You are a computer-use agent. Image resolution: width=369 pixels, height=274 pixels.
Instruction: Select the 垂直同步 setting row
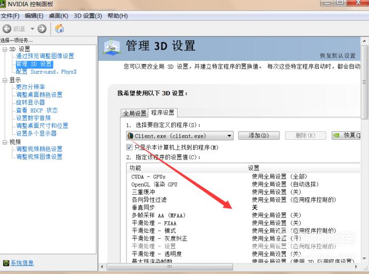point(244,208)
